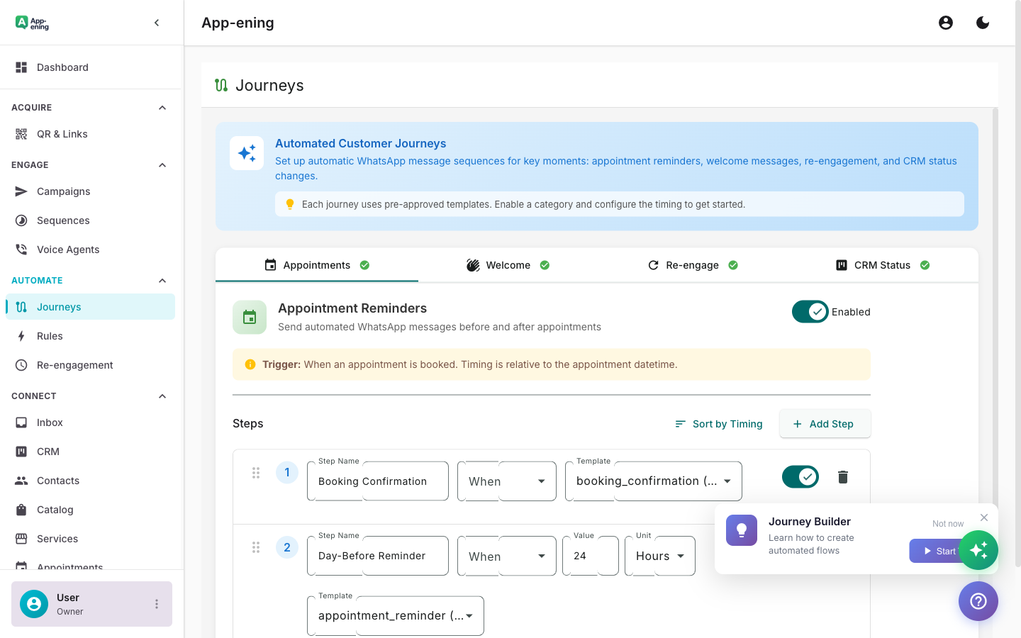This screenshot has height=638, width=1021.
Task: Click the help question mark bubble
Action: 978,601
